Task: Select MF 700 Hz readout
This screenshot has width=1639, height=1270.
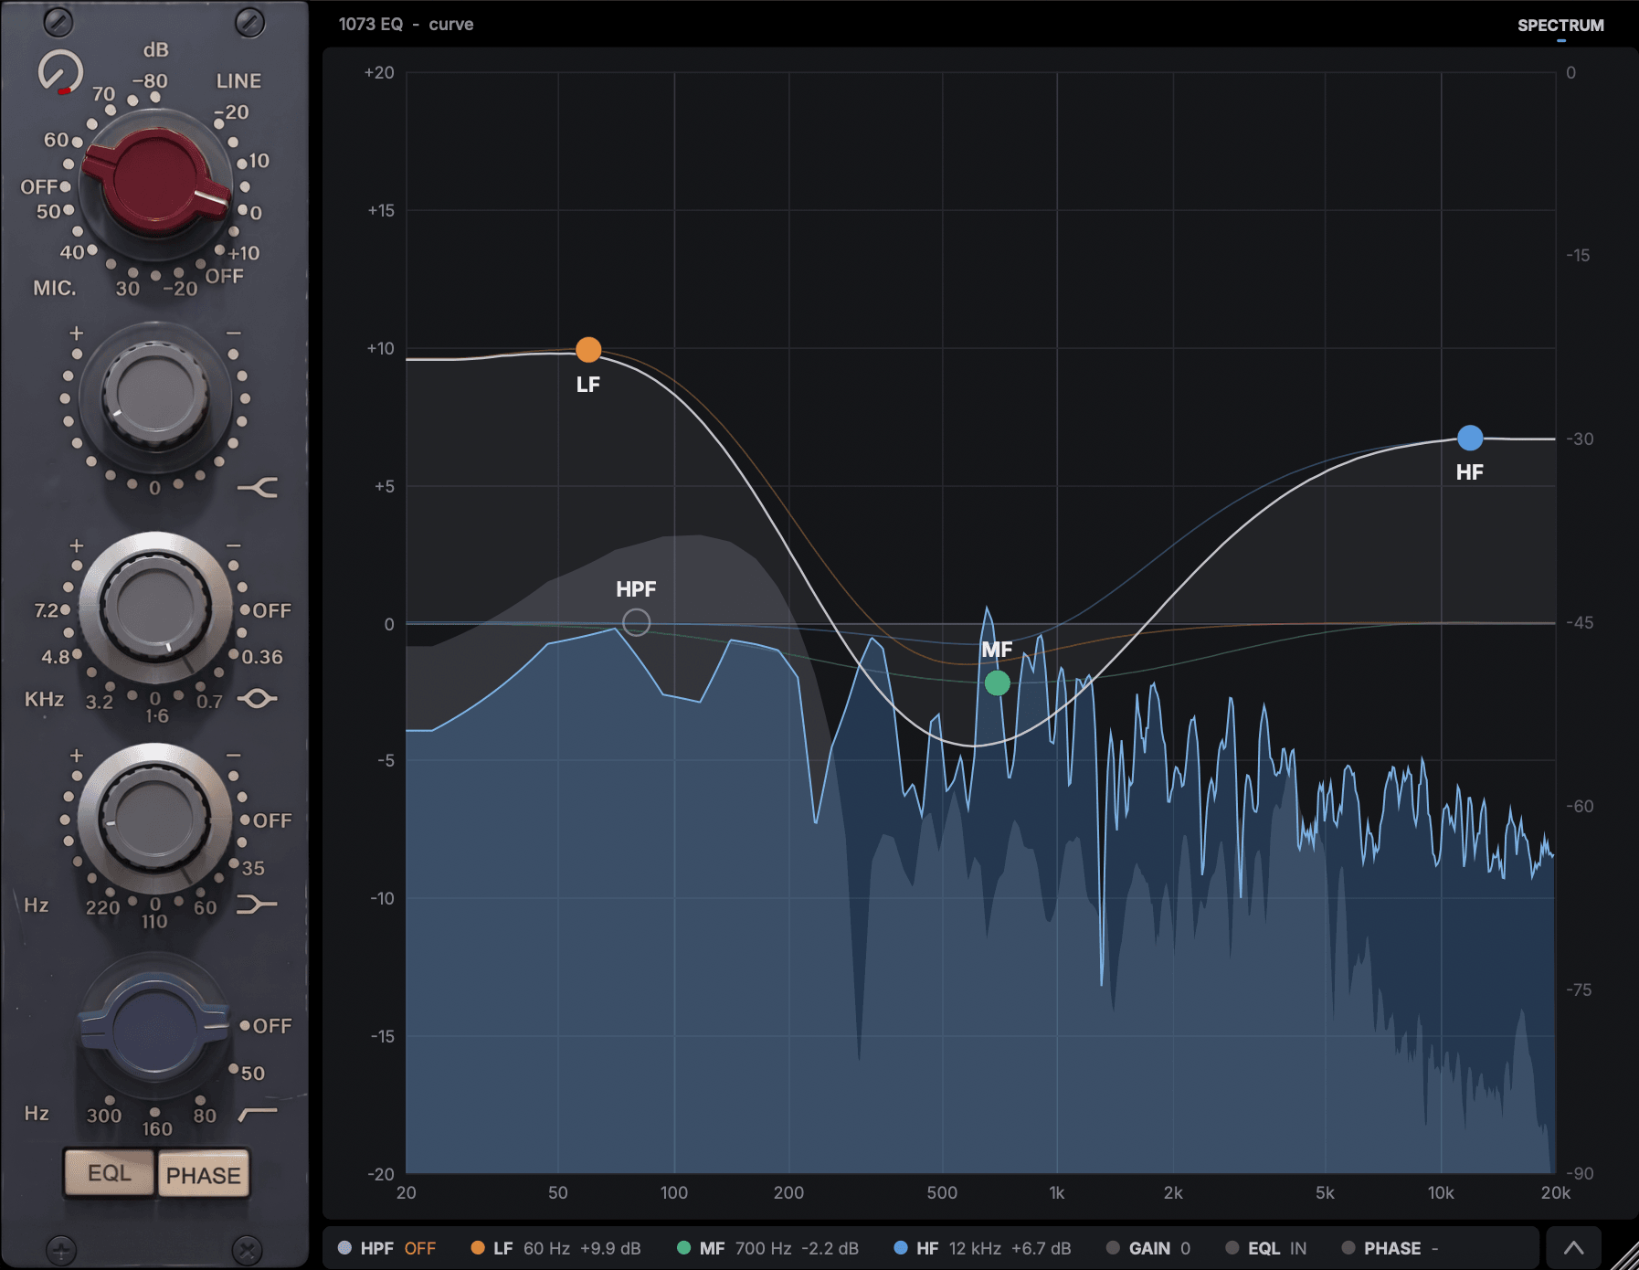Action: (767, 1248)
